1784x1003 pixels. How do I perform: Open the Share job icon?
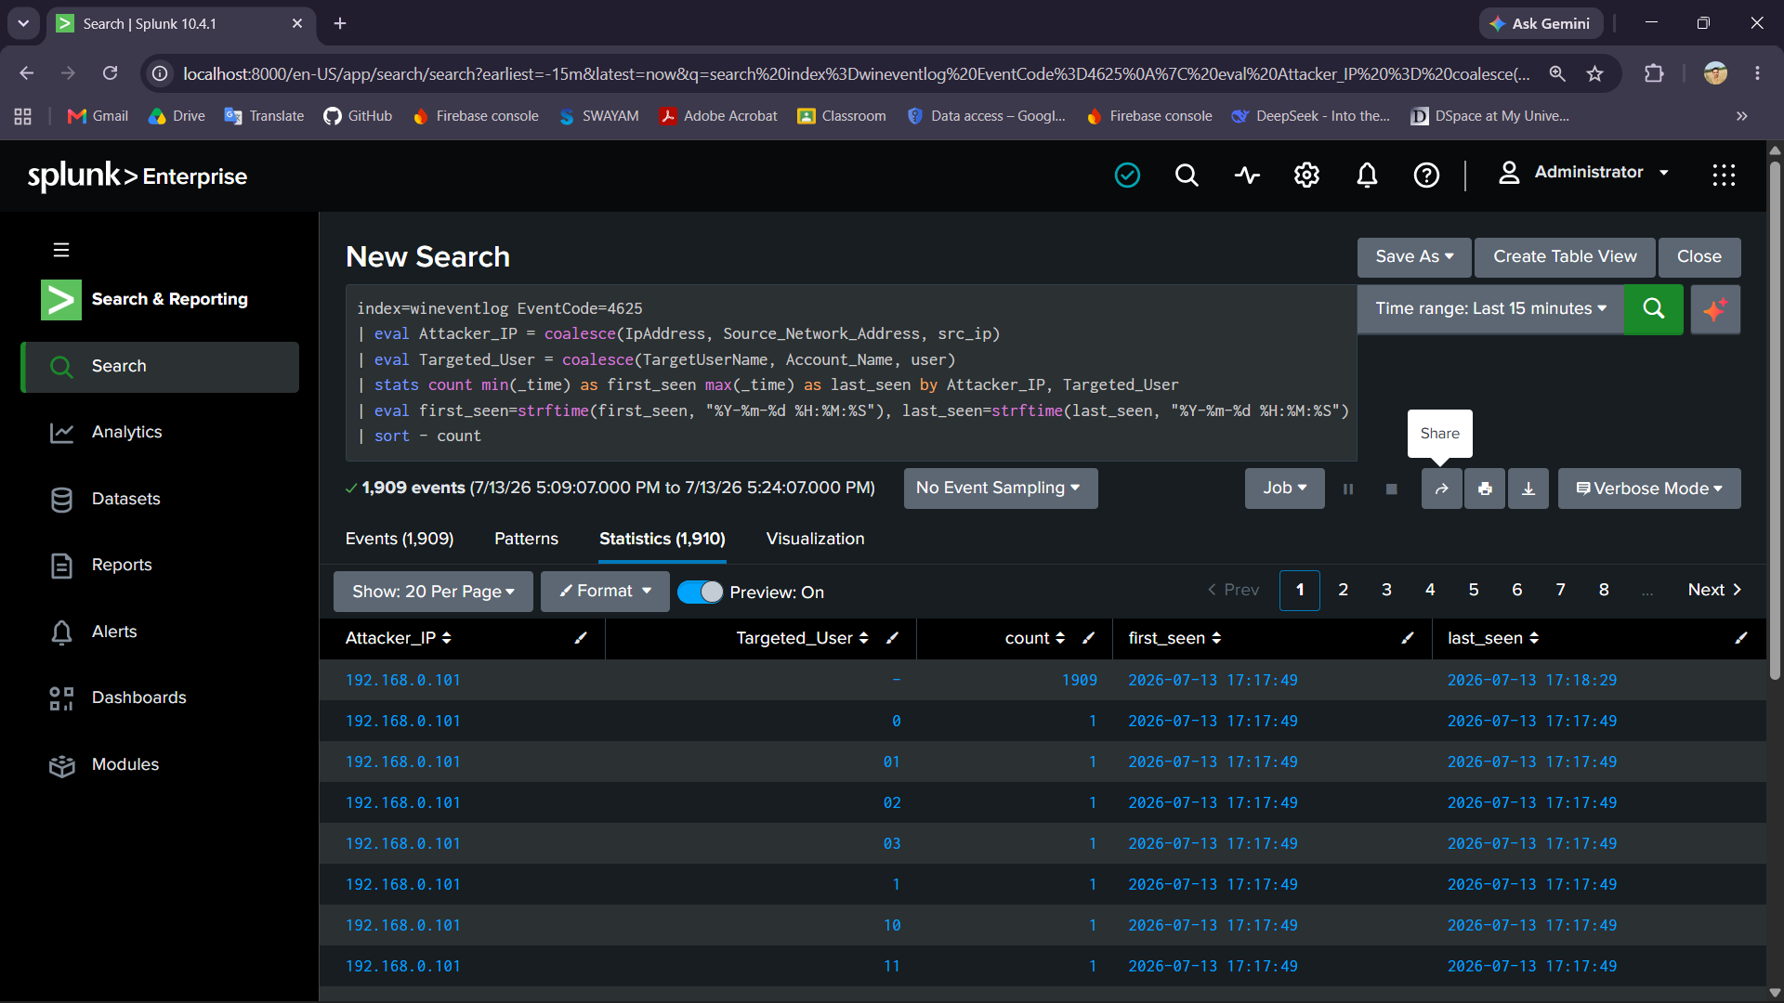pyautogui.click(x=1441, y=488)
